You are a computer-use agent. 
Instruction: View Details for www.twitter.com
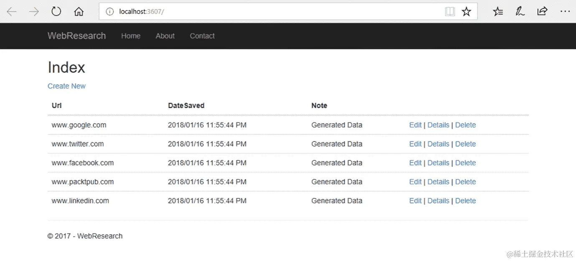pyautogui.click(x=438, y=144)
